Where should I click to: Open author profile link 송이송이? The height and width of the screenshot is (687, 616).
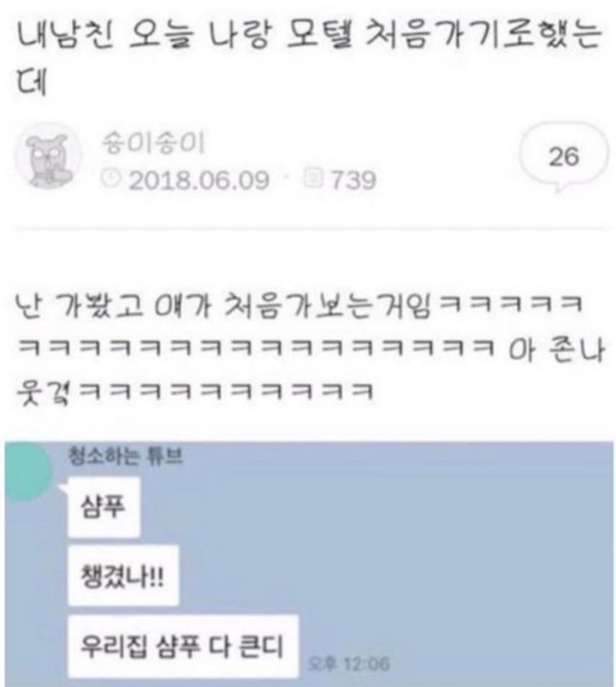pyautogui.click(x=153, y=145)
